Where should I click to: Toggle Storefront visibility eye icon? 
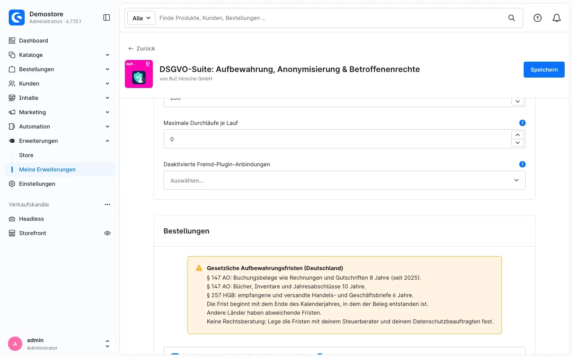(x=107, y=233)
